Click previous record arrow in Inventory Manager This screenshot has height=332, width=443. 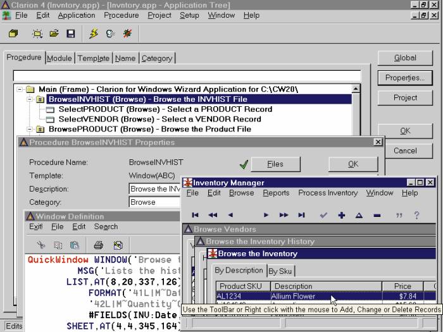(230, 215)
